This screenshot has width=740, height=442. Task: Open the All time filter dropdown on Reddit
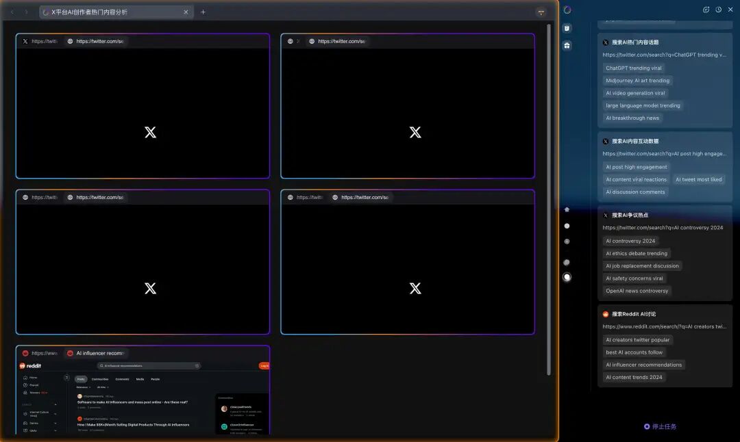[x=103, y=387]
